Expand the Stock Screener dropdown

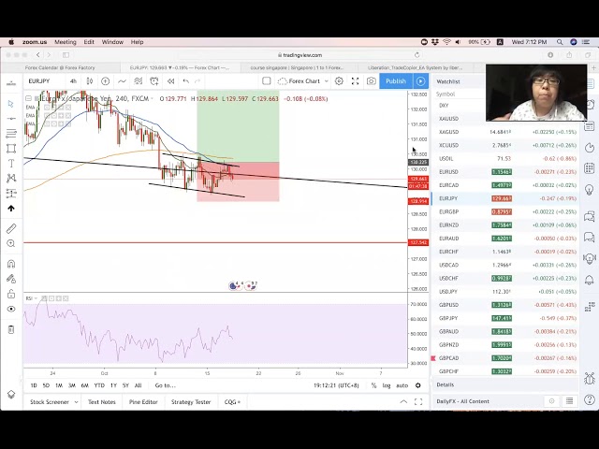point(51,402)
